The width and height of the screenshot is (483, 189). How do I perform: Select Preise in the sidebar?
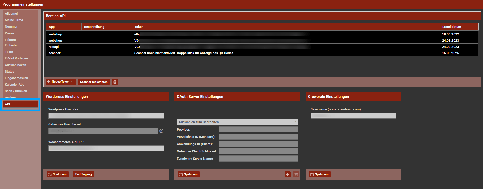coord(20,33)
